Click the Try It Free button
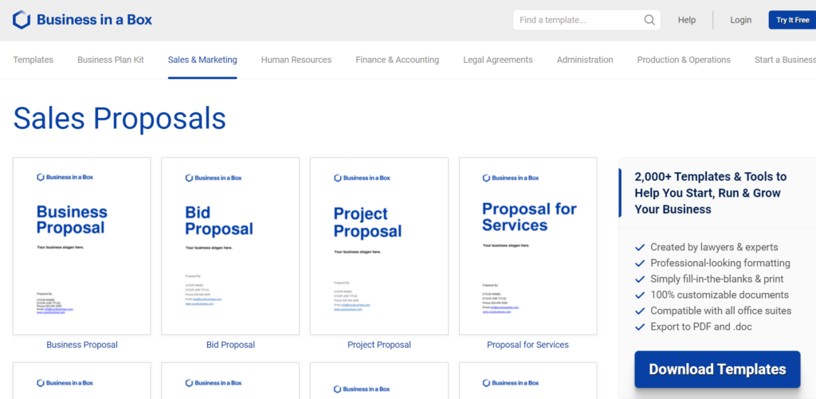816x399 pixels. pos(793,20)
